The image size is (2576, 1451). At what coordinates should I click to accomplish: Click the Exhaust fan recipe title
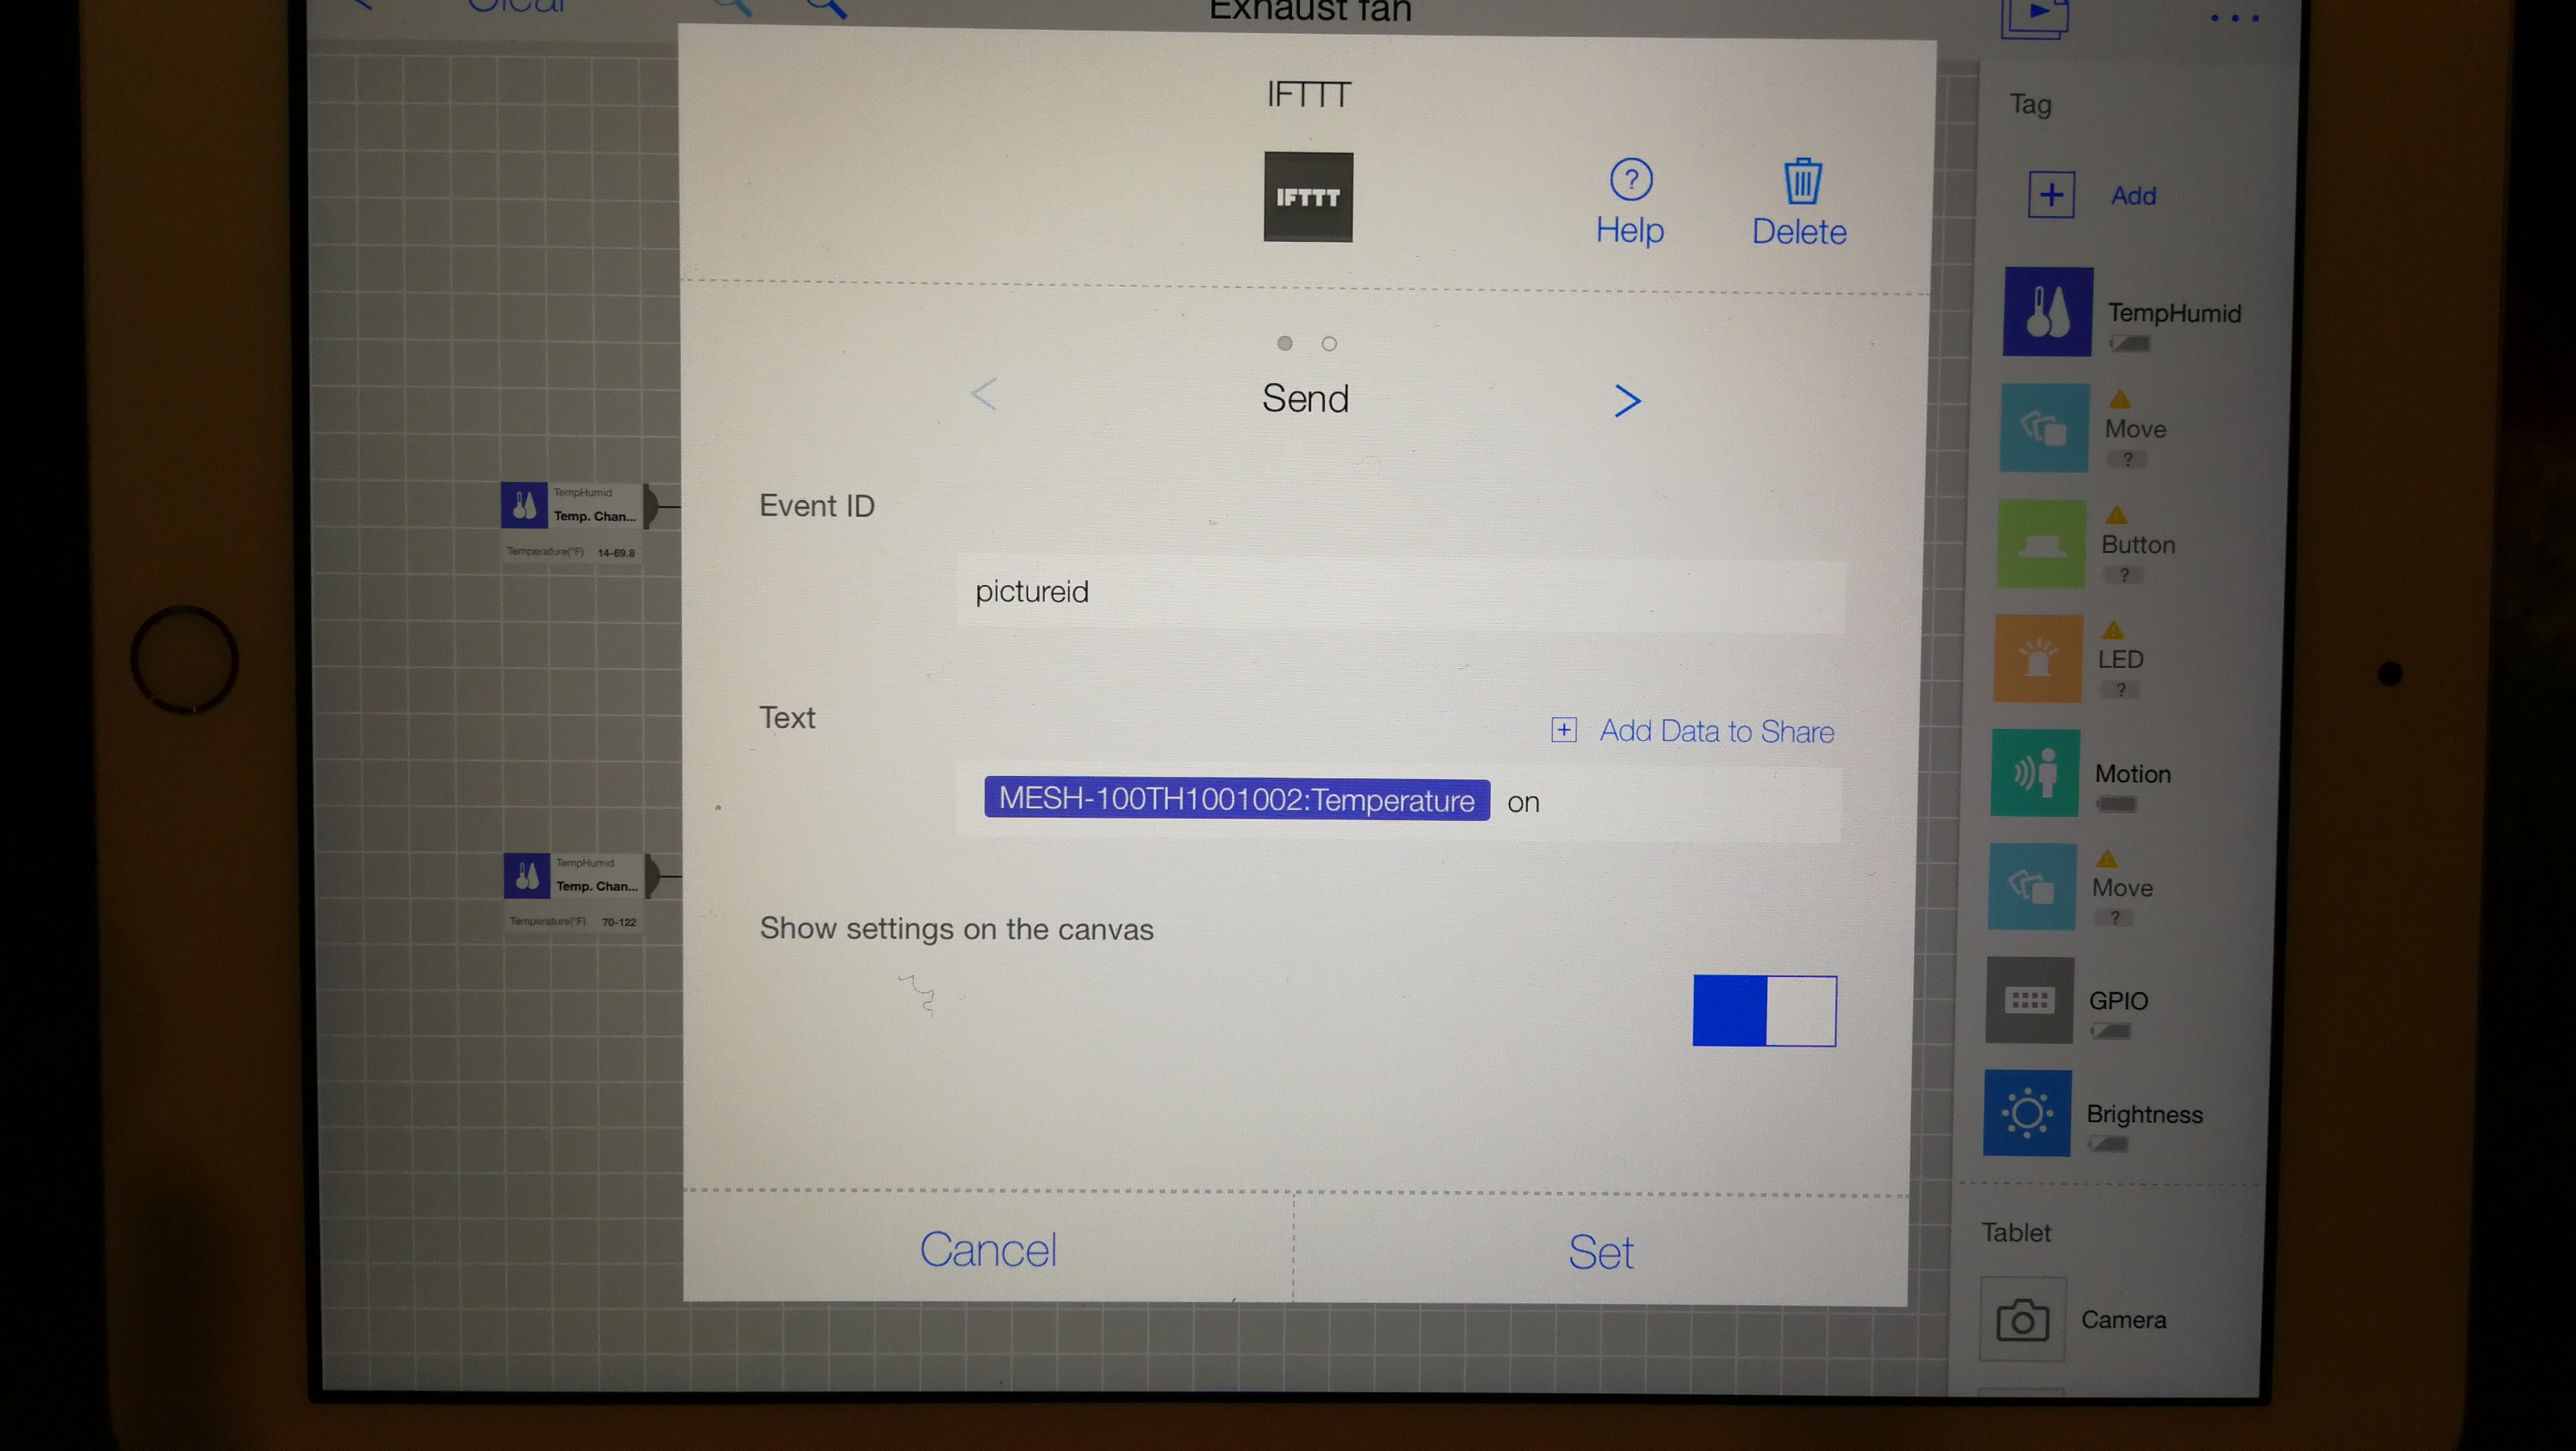[x=1310, y=11]
